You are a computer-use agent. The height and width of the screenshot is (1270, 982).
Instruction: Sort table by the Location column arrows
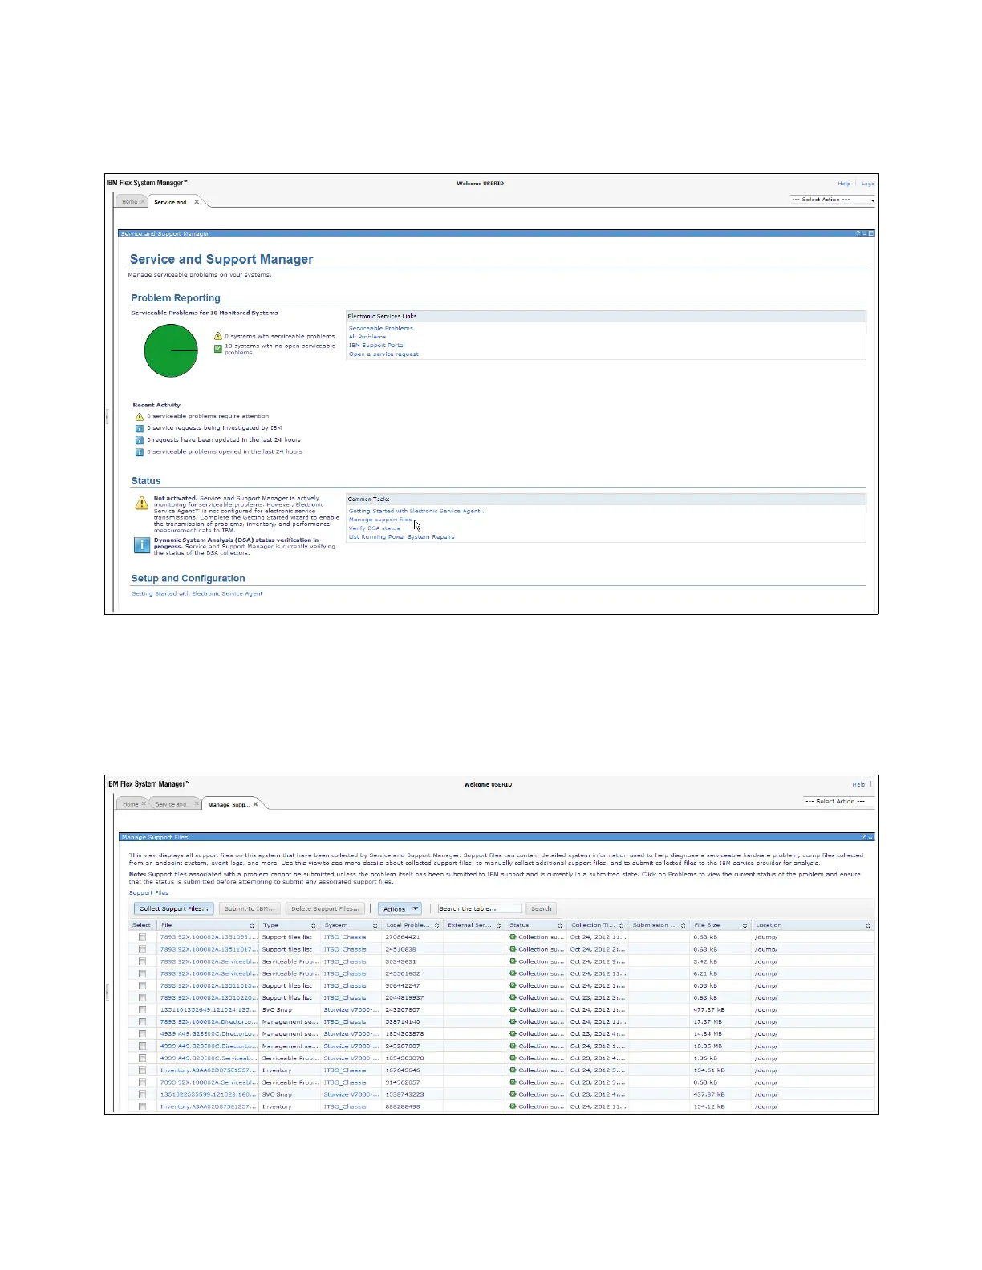[x=868, y=925]
